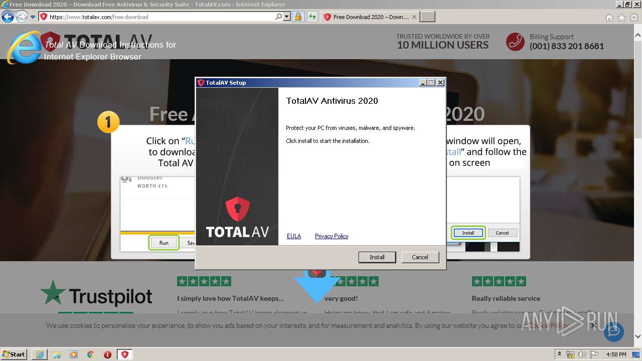The height and width of the screenshot is (361, 642).
Task: Close the TotalAV Setup dialog
Action: pos(440,83)
